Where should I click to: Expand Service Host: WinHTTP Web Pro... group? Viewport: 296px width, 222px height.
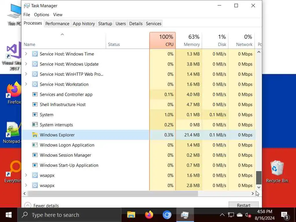click(x=26, y=74)
